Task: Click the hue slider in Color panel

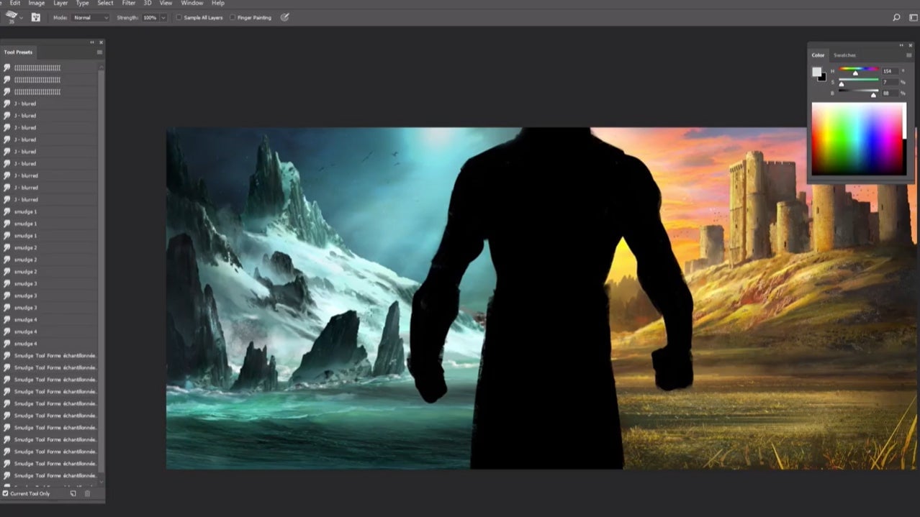Action: (858, 70)
